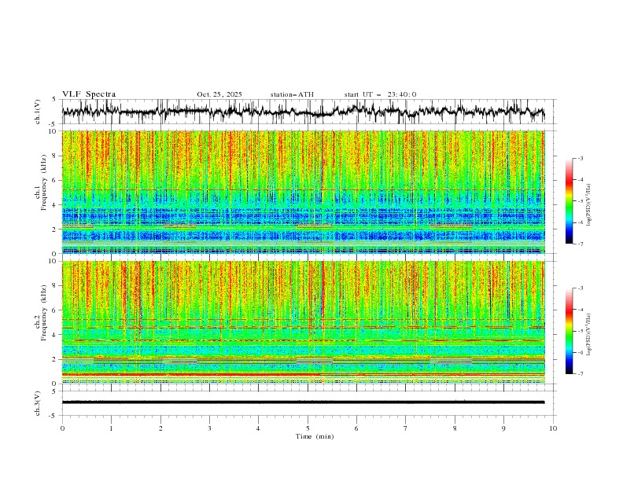Click the "VLF Spectra" title text
The width and height of the screenshot is (623, 481).
pyautogui.click(x=89, y=94)
